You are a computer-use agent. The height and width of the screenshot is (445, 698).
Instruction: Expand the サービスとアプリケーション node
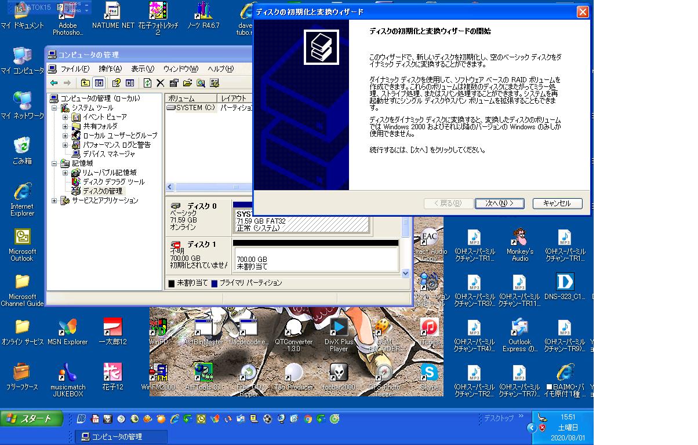(x=55, y=200)
